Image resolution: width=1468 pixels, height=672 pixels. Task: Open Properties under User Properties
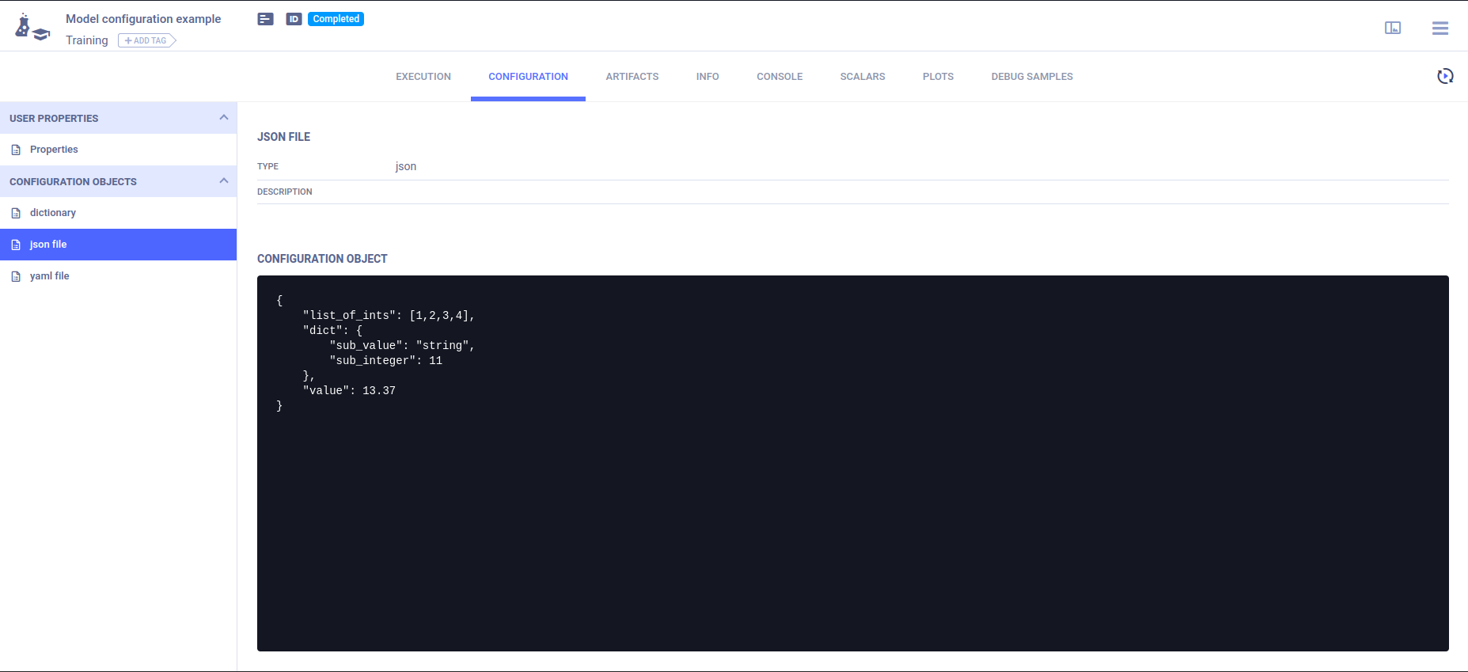[54, 150]
